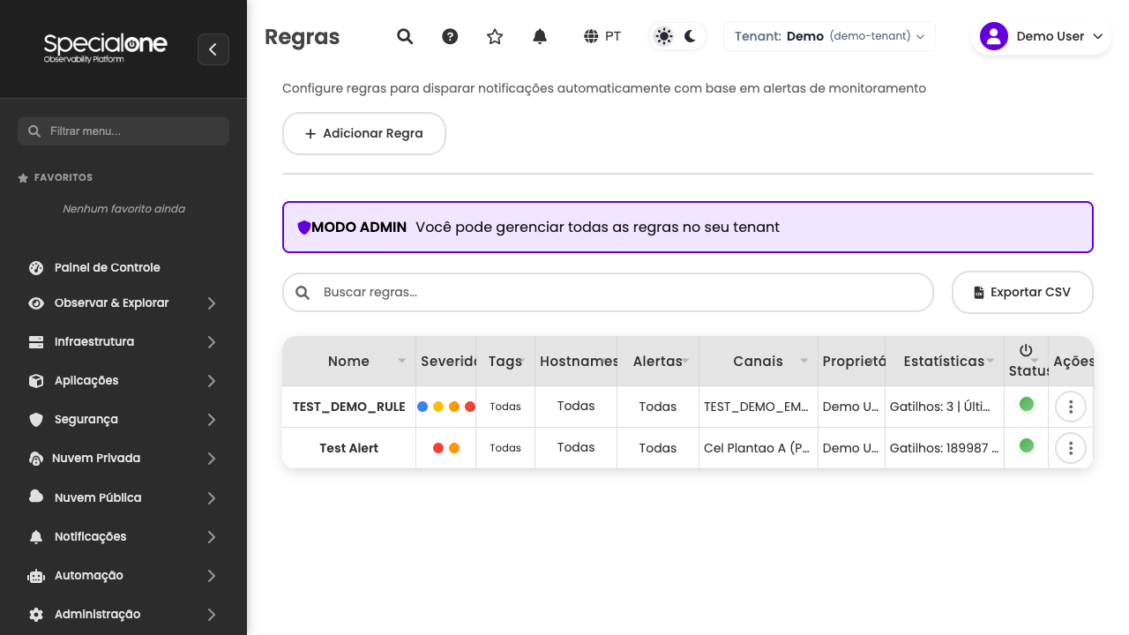The image size is (1129, 635).
Task: Expand Observar & Explorar chevron arrow
Action: coord(212,303)
